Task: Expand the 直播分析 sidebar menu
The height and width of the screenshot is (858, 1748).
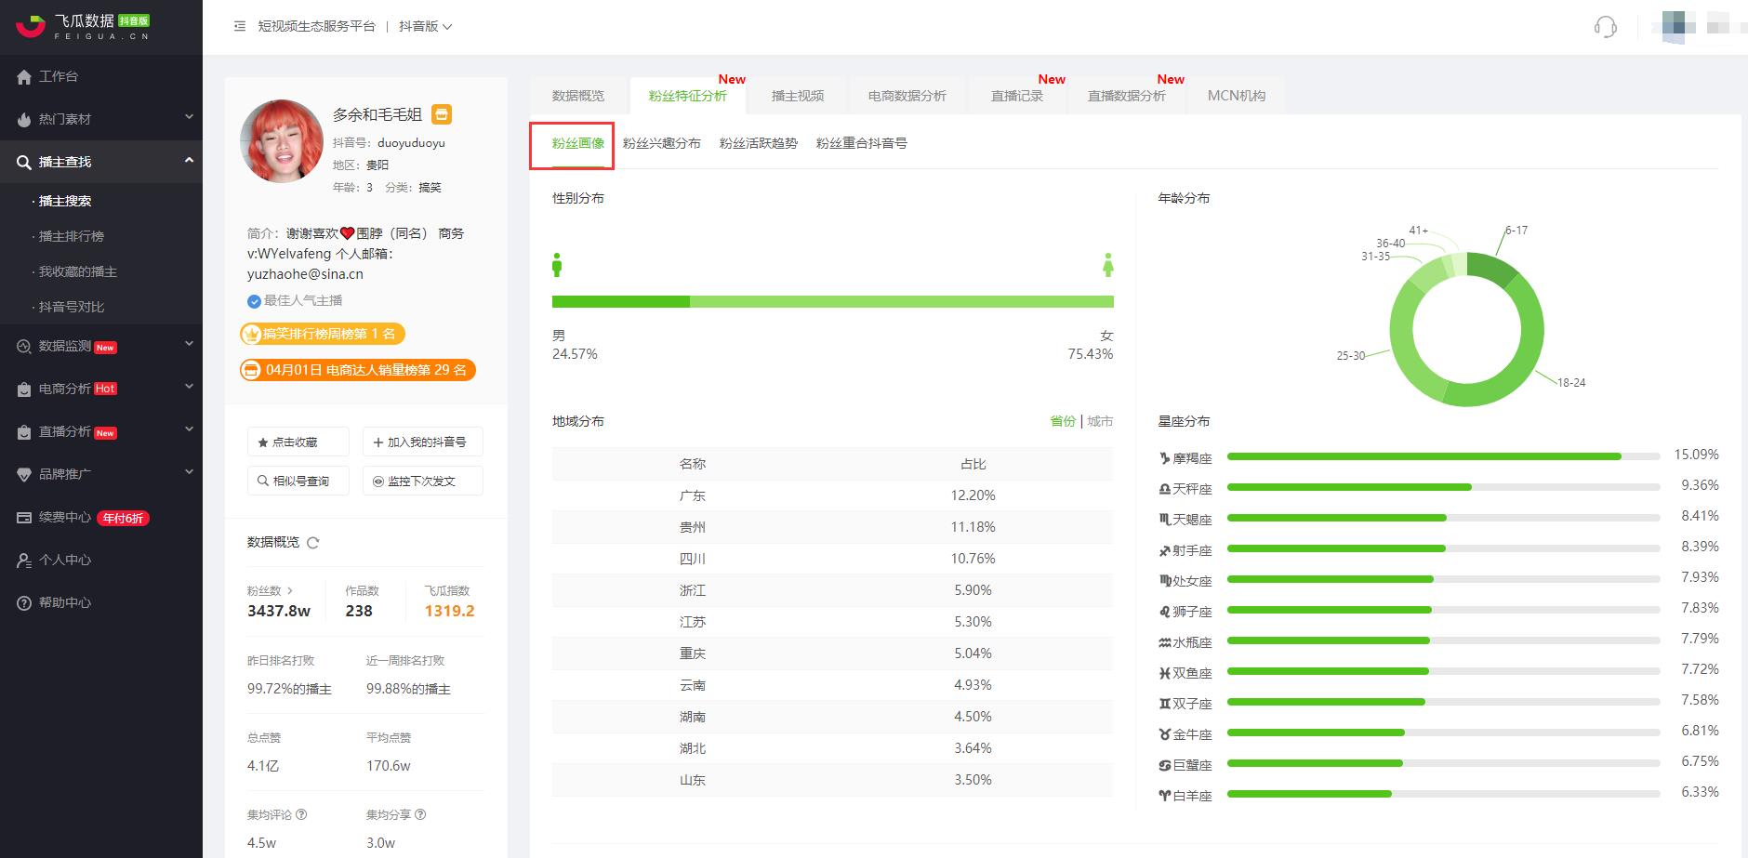Action: coord(189,429)
